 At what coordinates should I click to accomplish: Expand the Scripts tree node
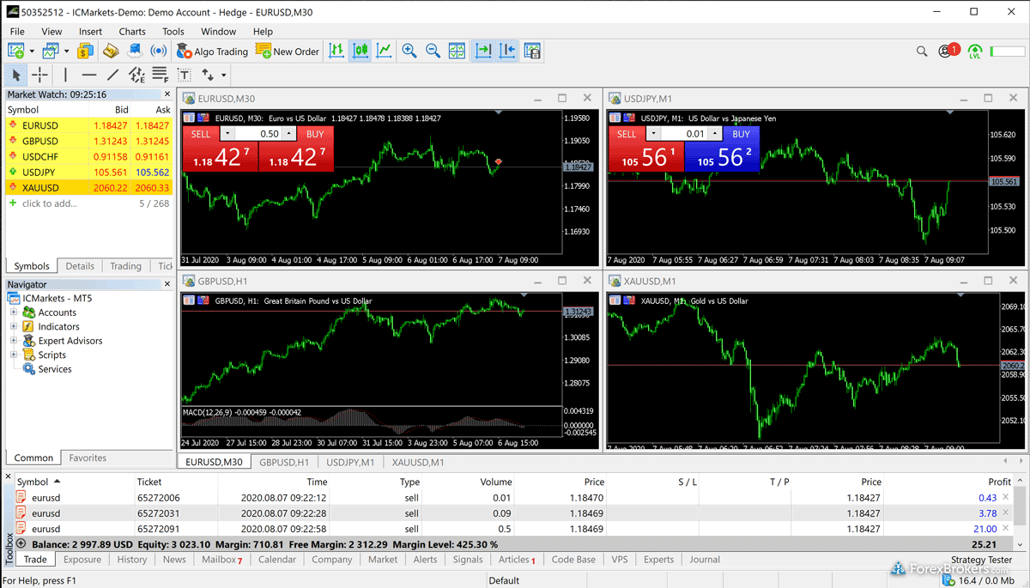14,355
